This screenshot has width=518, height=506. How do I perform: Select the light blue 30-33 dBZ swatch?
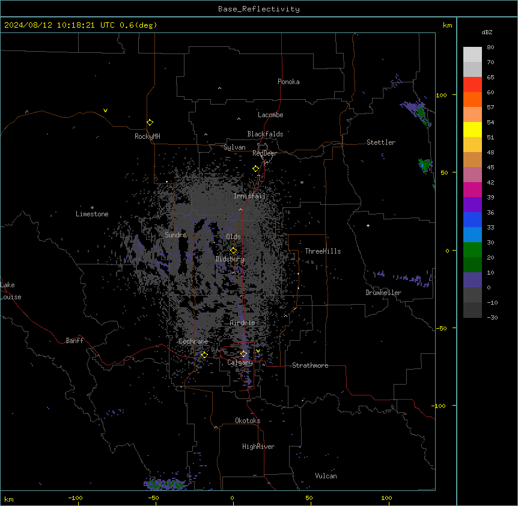tap(472, 235)
